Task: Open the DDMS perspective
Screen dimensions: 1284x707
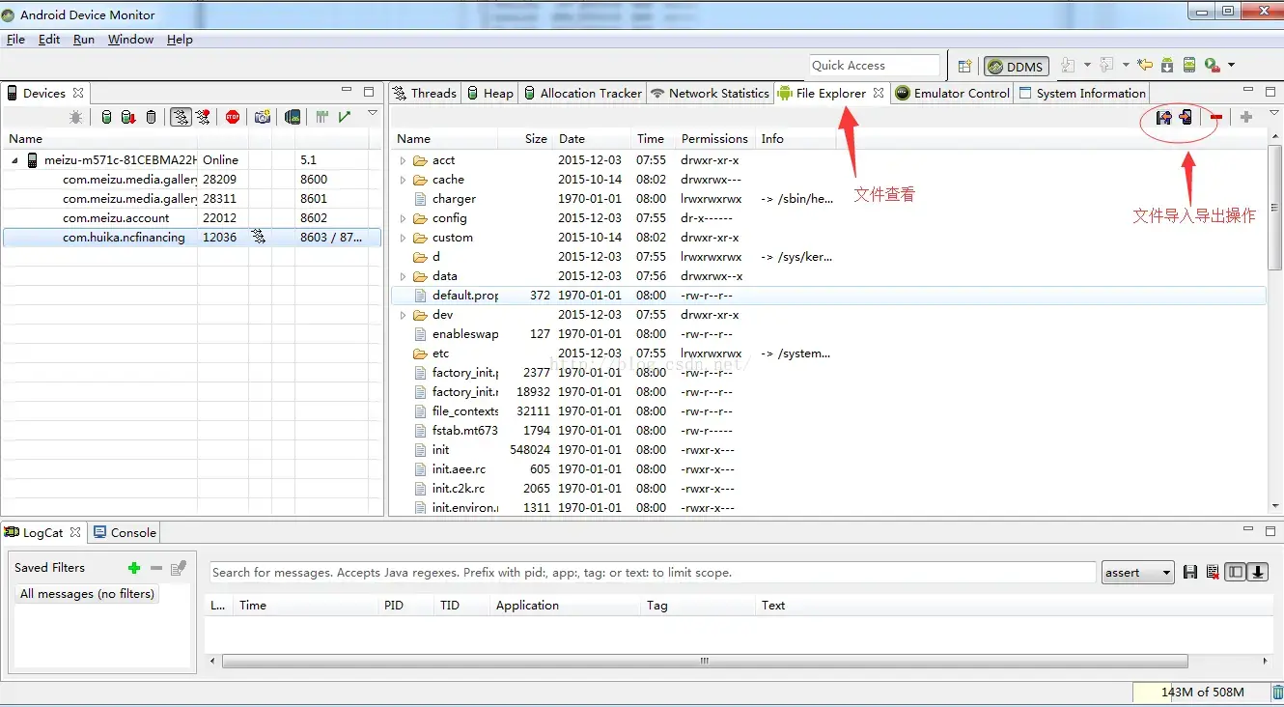Action: coord(1016,66)
